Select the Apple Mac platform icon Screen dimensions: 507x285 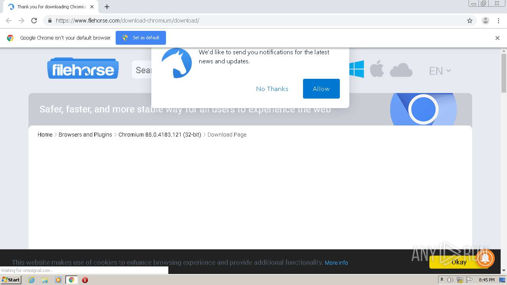click(x=377, y=69)
